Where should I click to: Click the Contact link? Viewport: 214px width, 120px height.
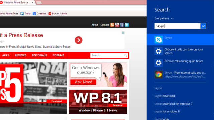pos(105,25)
